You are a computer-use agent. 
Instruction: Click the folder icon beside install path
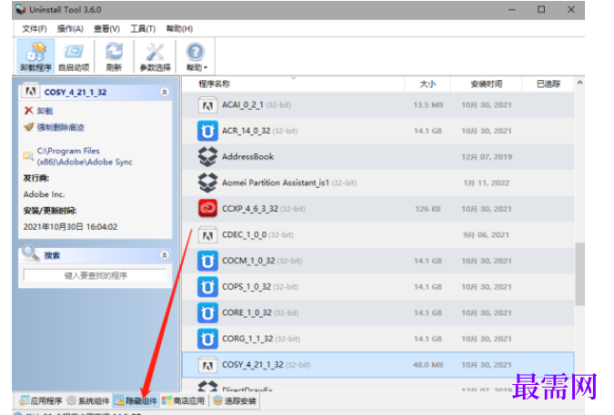28,156
